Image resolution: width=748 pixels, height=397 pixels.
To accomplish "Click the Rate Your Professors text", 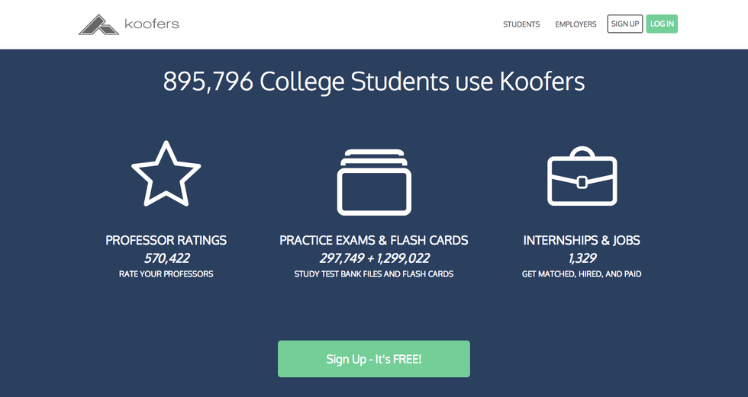I will [x=166, y=274].
